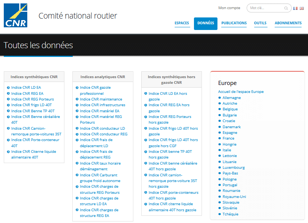Click the bullet dot beside Portugal
This screenshot has height=223, width=308.
tap(220, 185)
